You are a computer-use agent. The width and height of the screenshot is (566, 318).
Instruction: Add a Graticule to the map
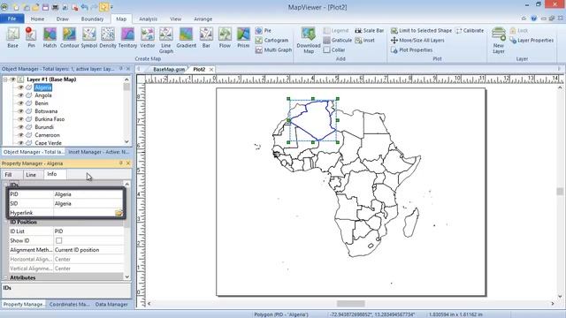click(338, 41)
